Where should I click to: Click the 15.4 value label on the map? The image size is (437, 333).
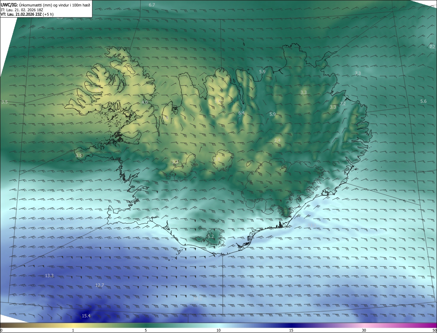pyautogui.click(x=86, y=316)
